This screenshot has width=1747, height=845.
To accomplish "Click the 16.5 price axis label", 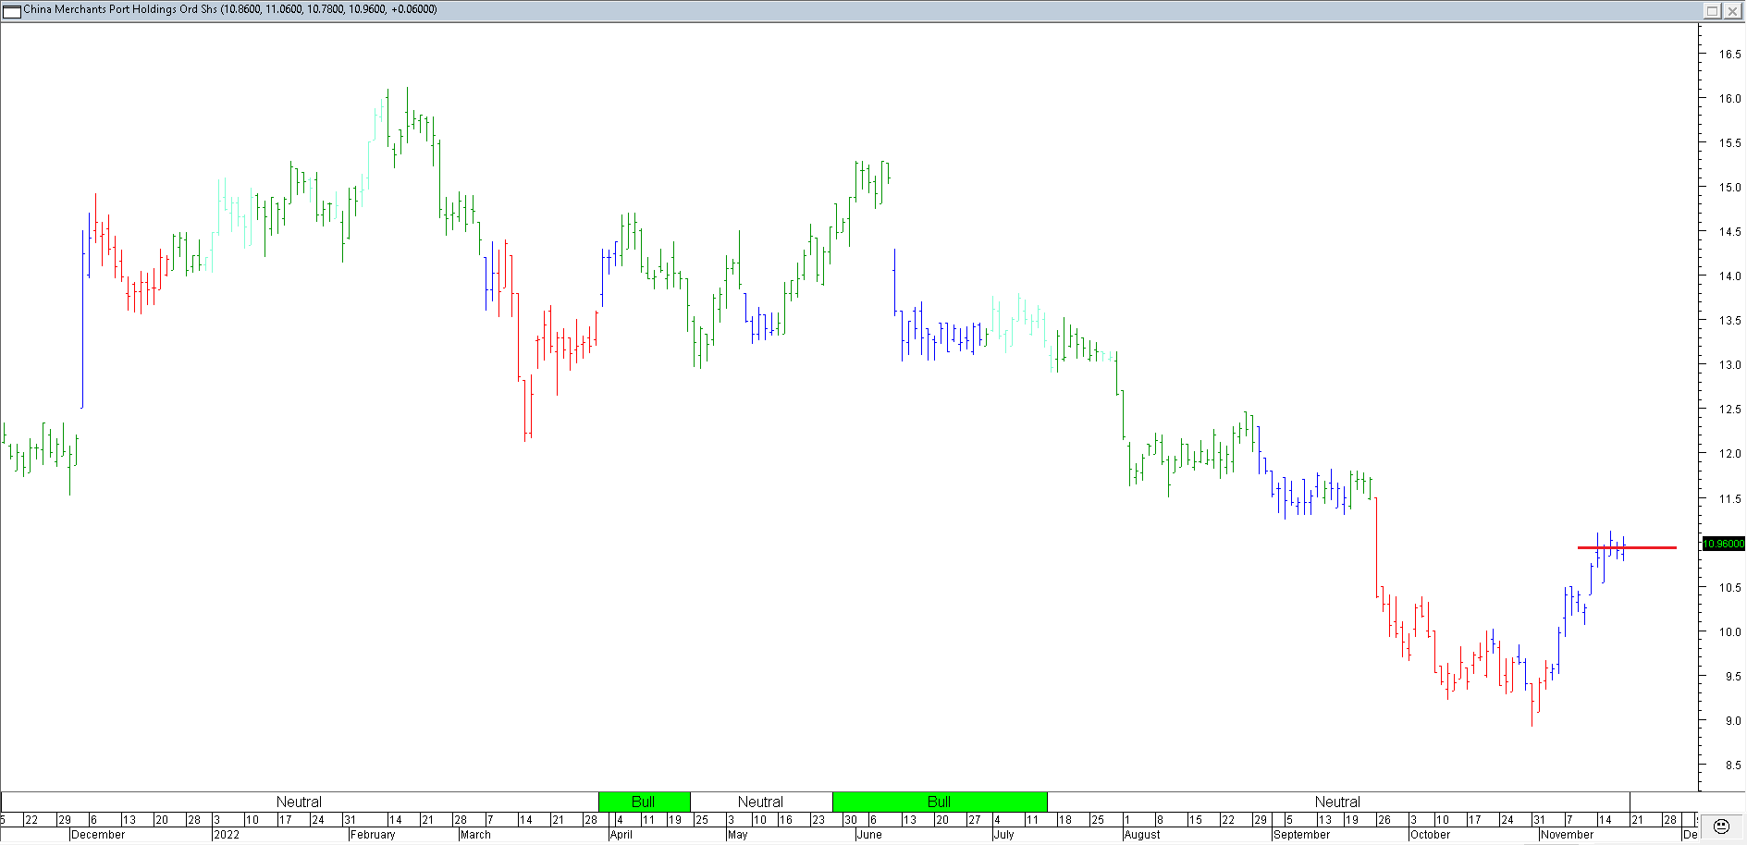I will 1729,54.
